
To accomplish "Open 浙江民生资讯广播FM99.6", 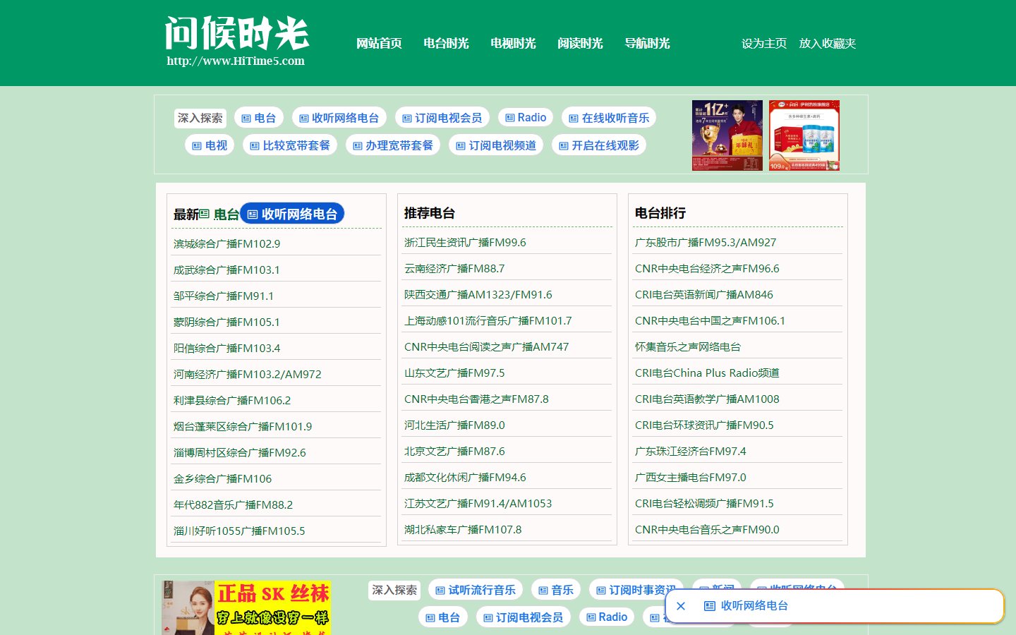I will (465, 243).
